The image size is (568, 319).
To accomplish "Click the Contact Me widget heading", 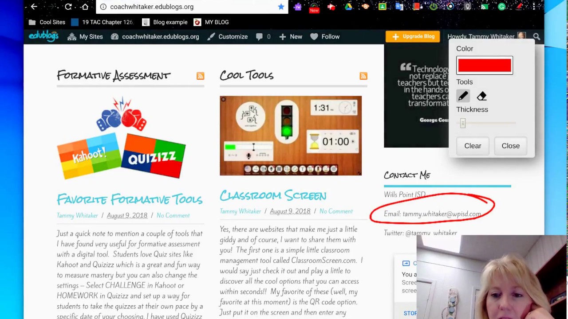I will coord(407,175).
